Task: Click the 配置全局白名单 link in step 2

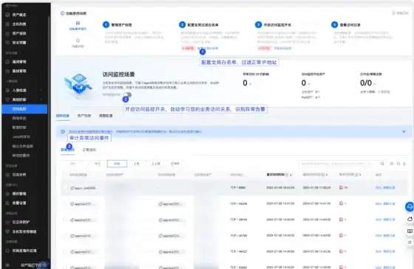Action: tap(208, 48)
